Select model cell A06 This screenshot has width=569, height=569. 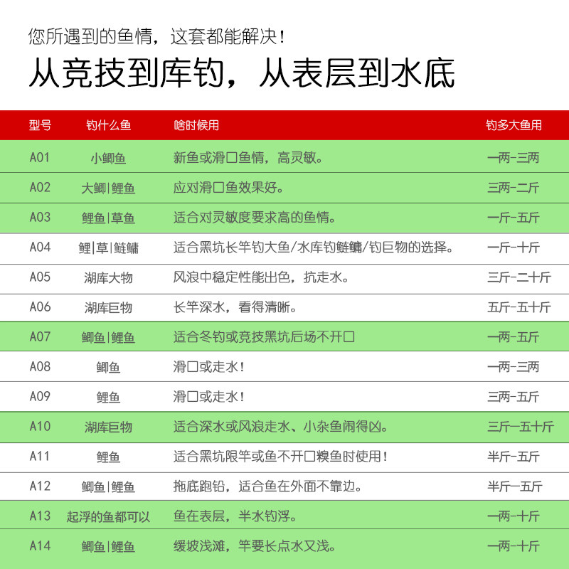[40, 307]
